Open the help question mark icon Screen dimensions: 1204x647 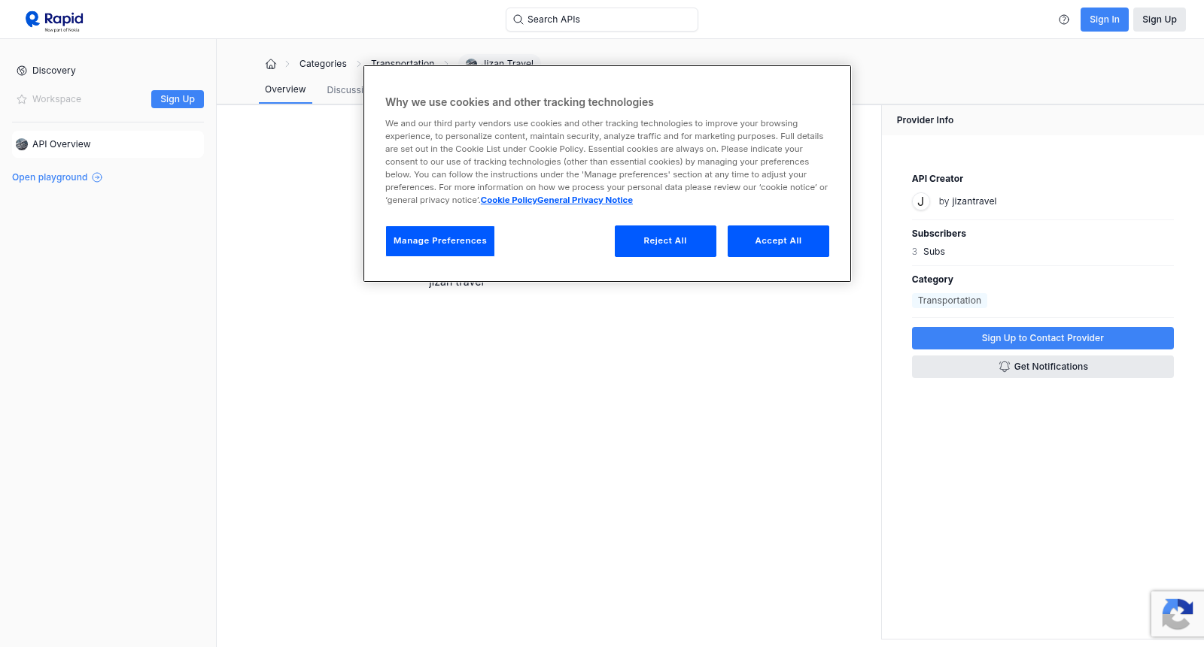[x=1064, y=20]
